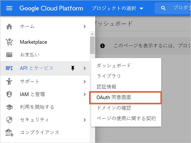
Task: Click the billing credit card icon
Action: point(9,55)
